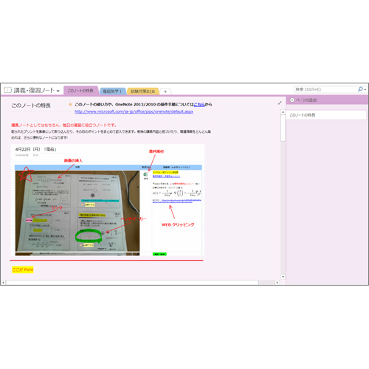
Task: Click the 検索 (Ctrl+E) search box
Action: click(325, 89)
